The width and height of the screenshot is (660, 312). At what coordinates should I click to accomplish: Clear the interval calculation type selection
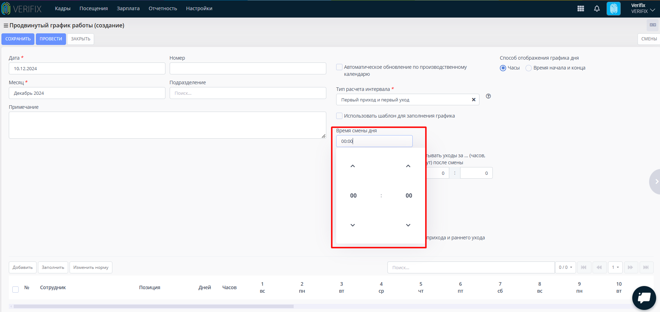tap(473, 100)
